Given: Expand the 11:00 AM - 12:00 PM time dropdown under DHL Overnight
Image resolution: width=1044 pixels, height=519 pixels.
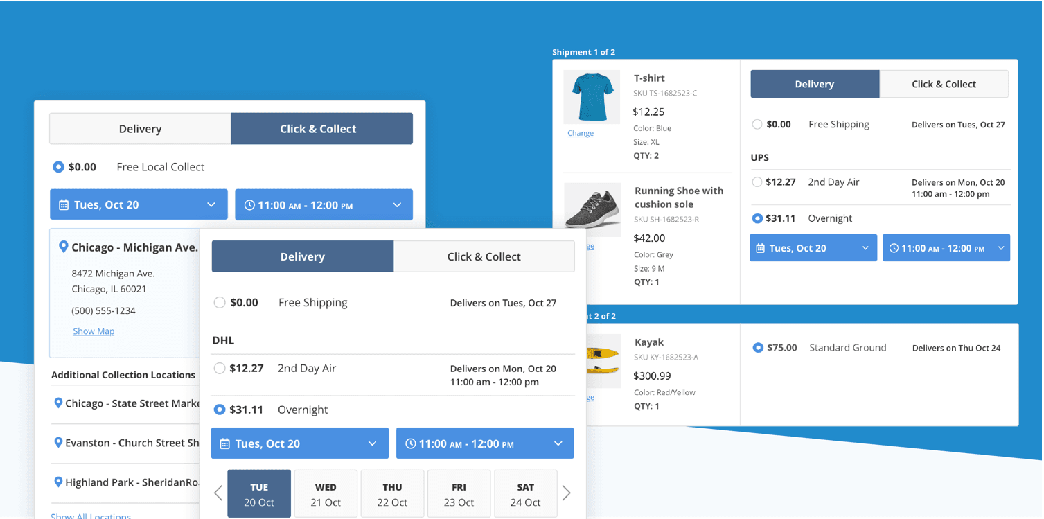Looking at the screenshot, I should tap(484, 443).
